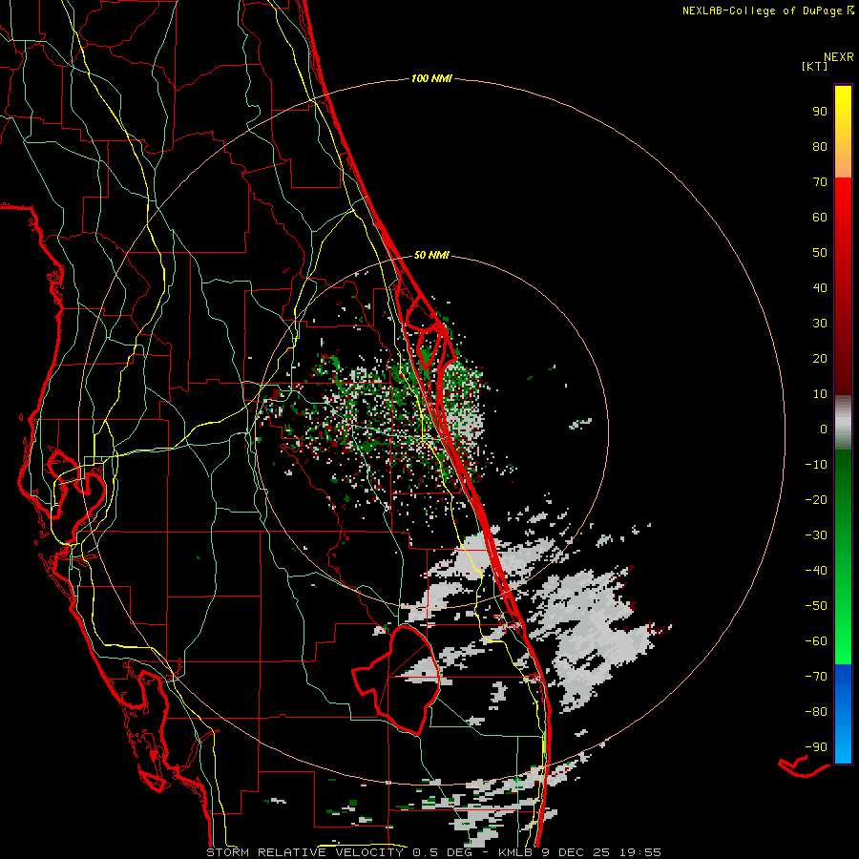Click the -40 value on the velocity scale
859x859 pixels.
tap(816, 571)
